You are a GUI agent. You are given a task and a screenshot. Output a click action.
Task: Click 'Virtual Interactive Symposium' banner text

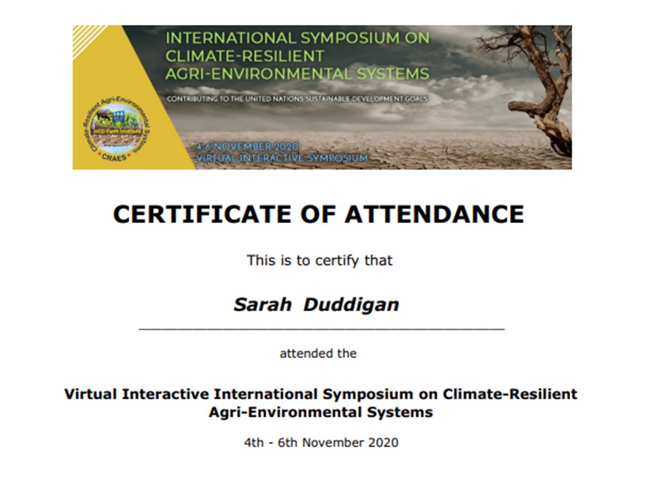click(282, 158)
